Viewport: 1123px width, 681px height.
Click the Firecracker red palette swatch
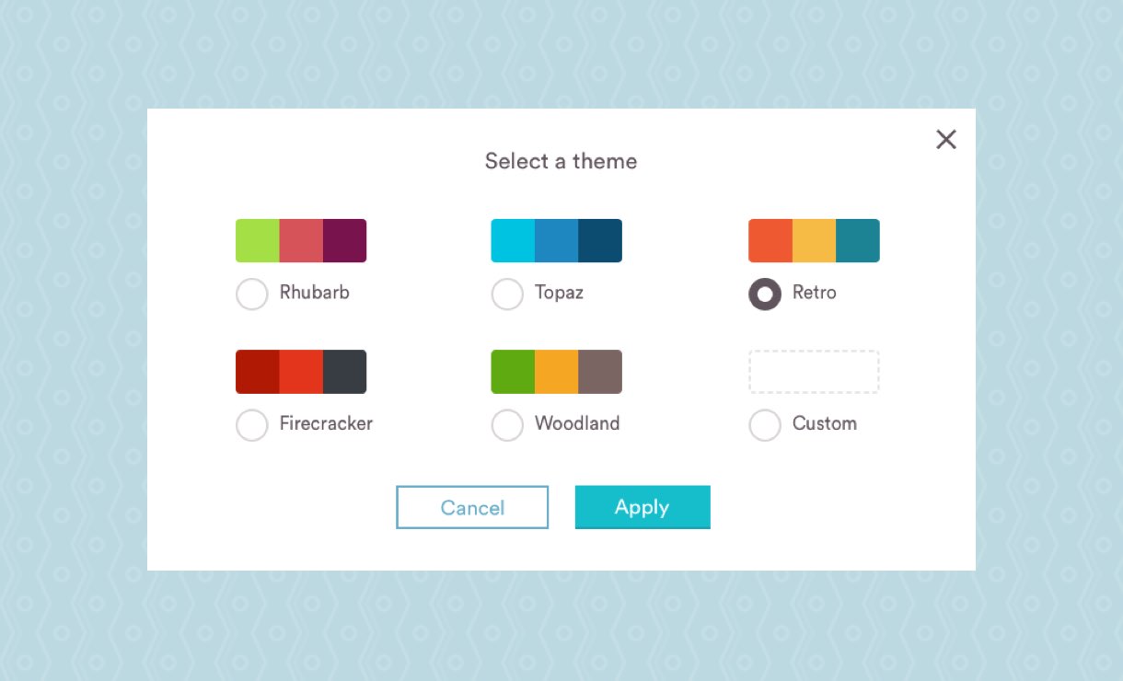pyautogui.click(x=301, y=372)
